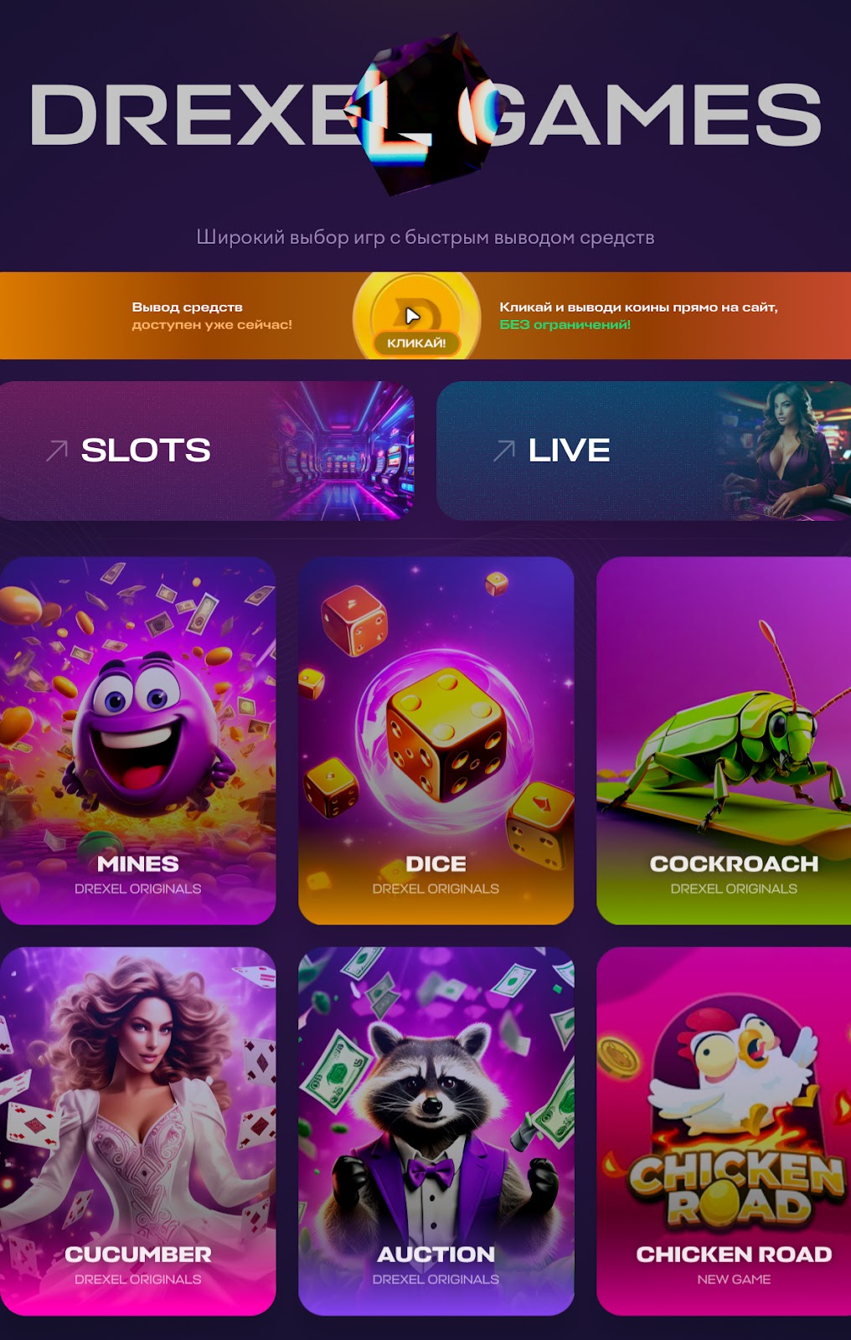851x1340 pixels.
Task: Open the Auction raccoon game card
Action: click(436, 1131)
